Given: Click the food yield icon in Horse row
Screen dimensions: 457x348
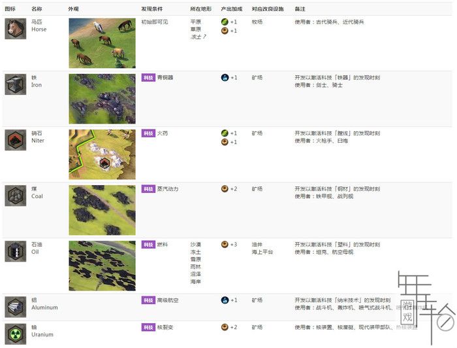Looking at the screenshot, I should 225,22.
